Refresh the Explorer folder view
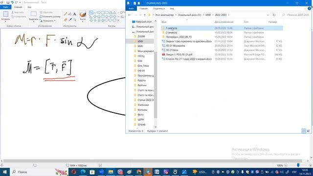This screenshot has width=313, height=176. pyautogui.click(x=274, y=15)
